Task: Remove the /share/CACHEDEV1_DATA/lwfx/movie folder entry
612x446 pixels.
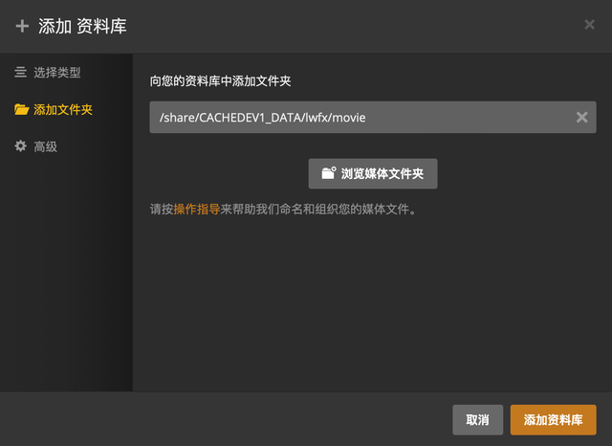Action: (x=582, y=117)
